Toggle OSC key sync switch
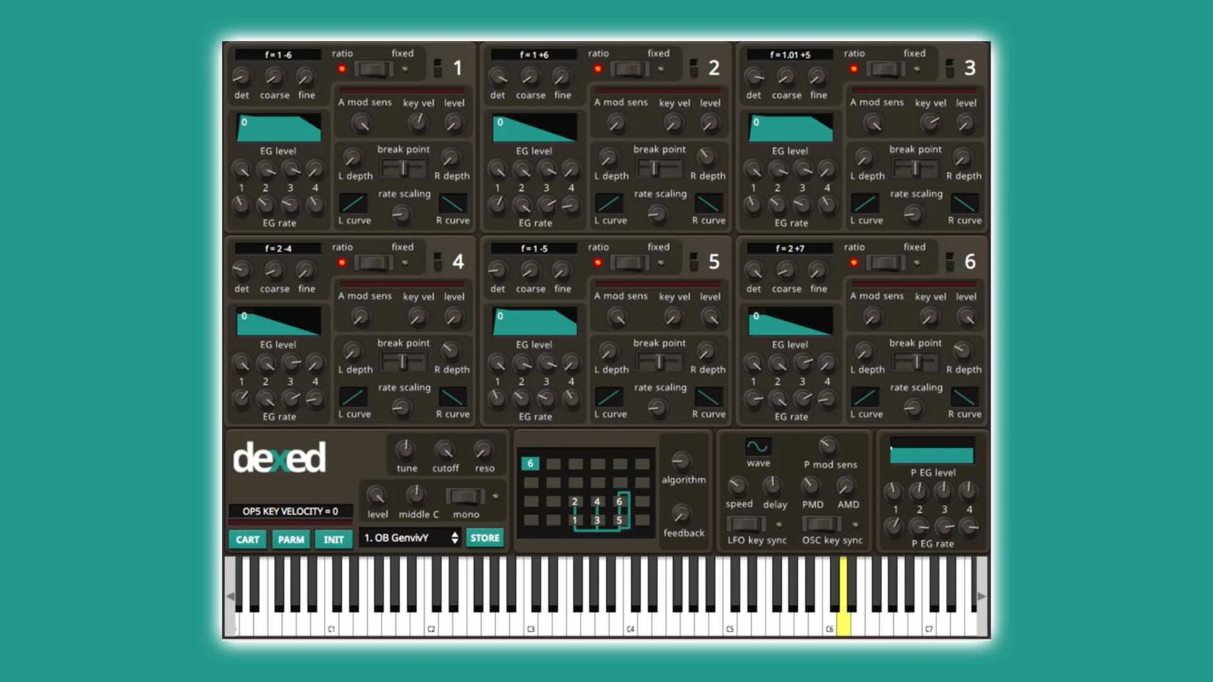 (x=820, y=524)
